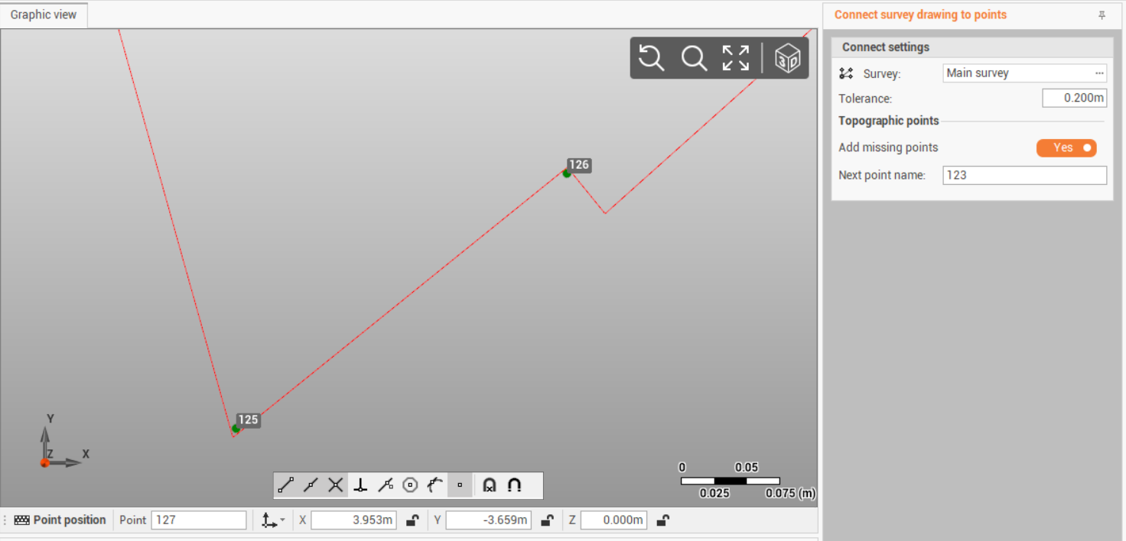1126x541 pixels.
Task: Toggle the Y coordinate lock
Action: click(547, 520)
